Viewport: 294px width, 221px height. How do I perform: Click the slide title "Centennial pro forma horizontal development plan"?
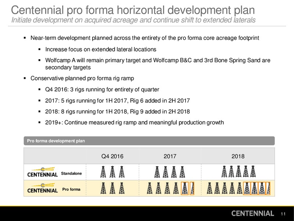point(133,10)
